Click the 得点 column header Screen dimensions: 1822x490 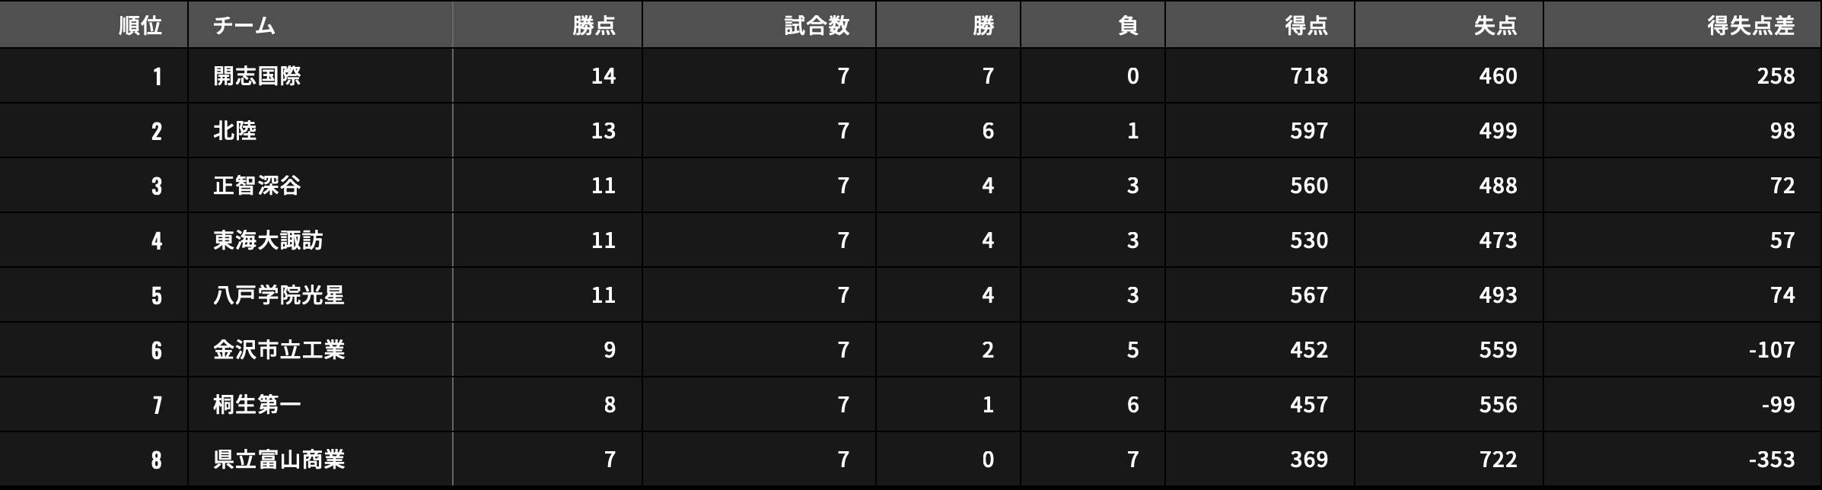pos(1306,26)
